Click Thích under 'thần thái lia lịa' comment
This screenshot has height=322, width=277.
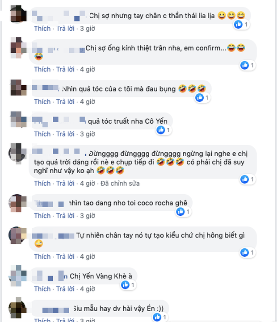coord(42,28)
